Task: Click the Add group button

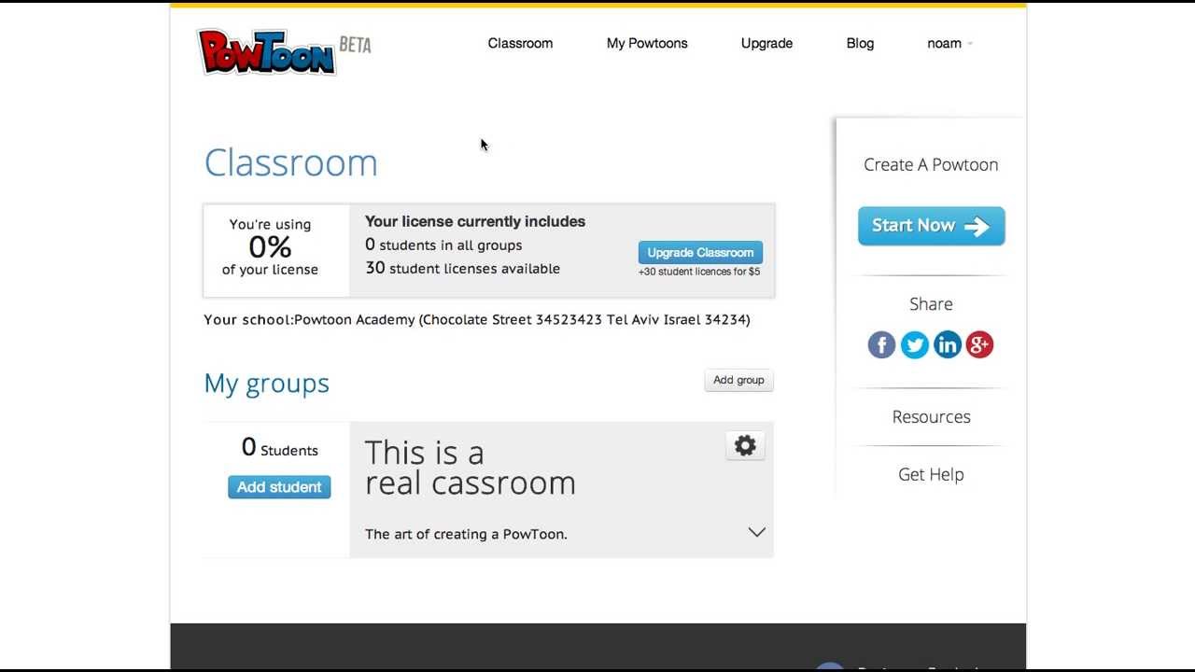Action: pyautogui.click(x=738, y=380)
